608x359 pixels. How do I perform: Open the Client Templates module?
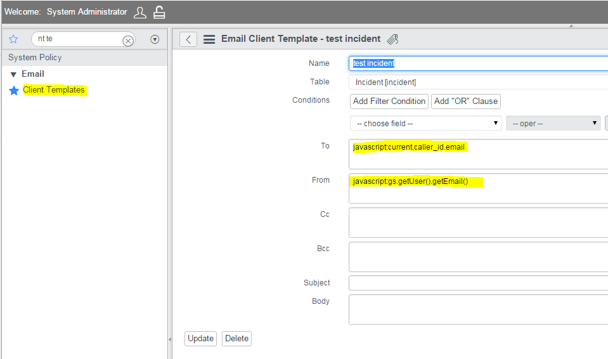[54, 89]
